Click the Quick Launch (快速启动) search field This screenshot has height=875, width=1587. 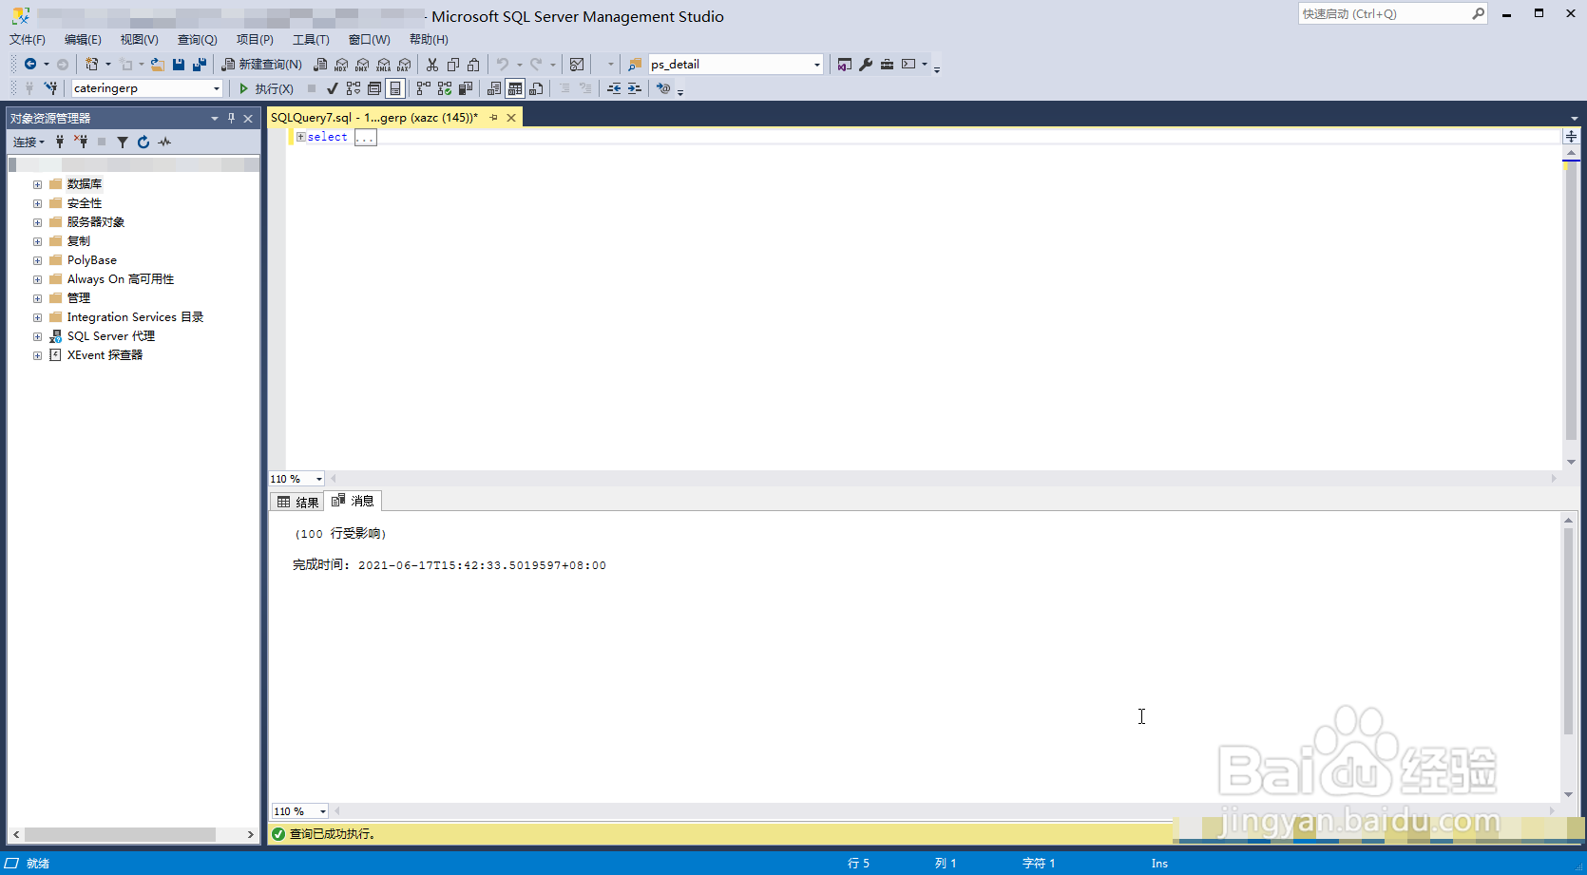1384,13
